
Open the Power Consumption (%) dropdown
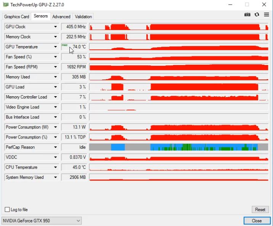pos(55,137)
